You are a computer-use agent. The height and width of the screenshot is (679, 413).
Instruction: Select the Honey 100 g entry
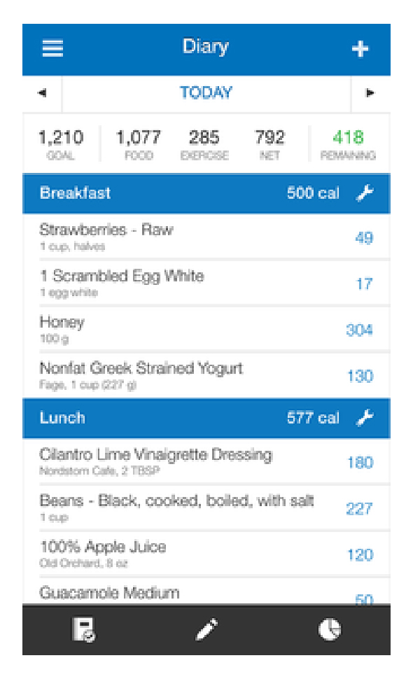(206, 329)
